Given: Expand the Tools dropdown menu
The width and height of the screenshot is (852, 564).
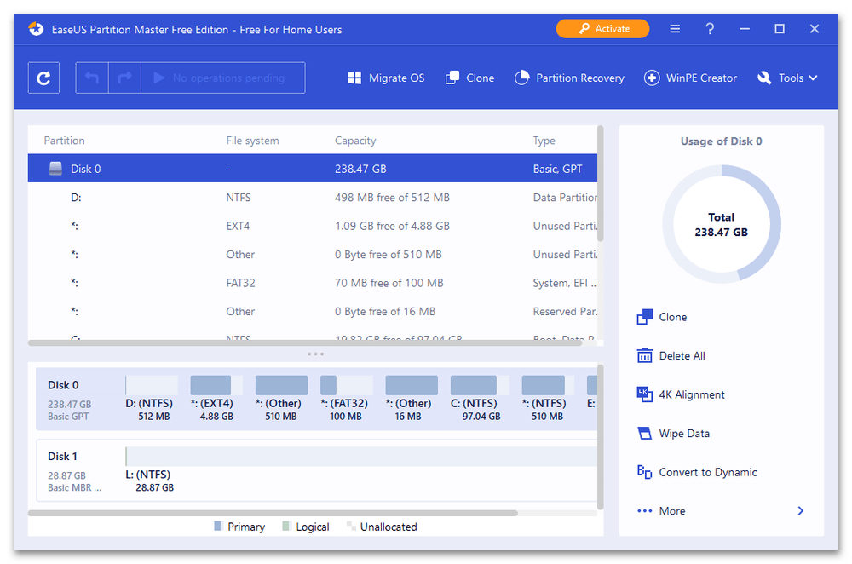Looking at the screenshot, I should point(787,78).
